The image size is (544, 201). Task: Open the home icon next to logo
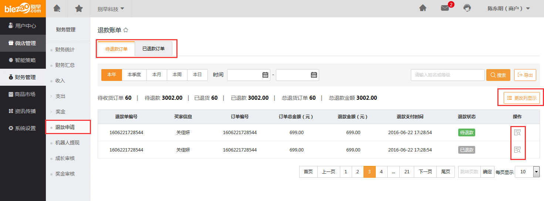point(57,8)
